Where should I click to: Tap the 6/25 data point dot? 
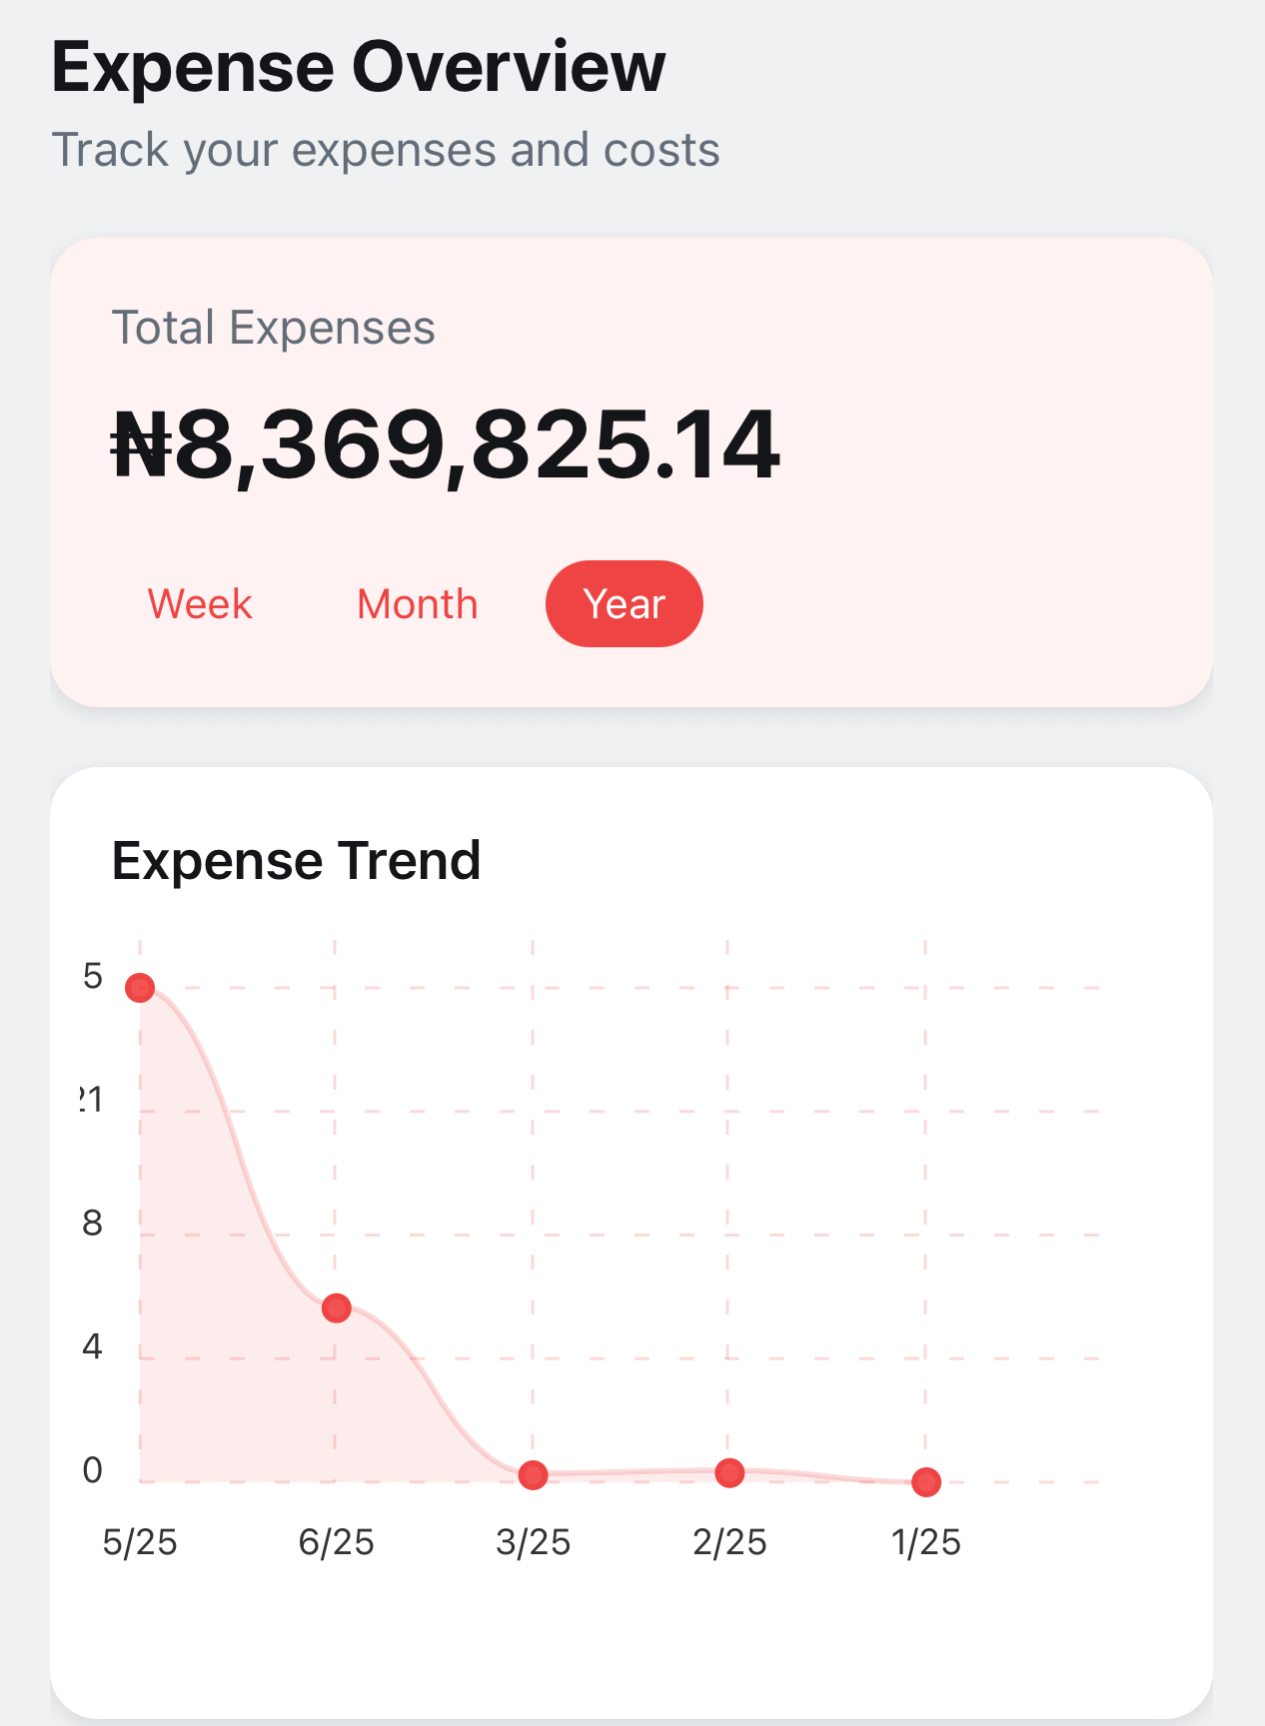tap(337, 1307)
